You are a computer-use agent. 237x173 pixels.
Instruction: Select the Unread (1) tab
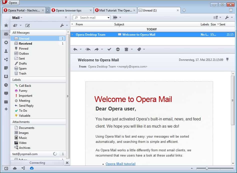pyautogui.click(x=159, y=10)
